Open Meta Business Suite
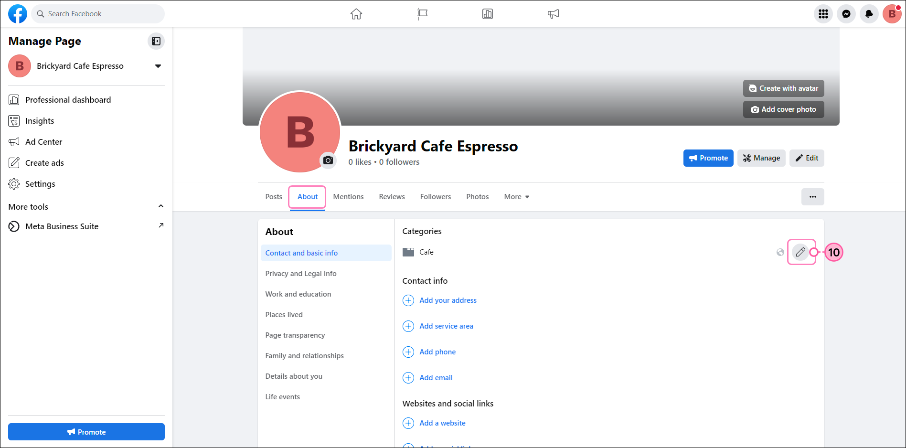Image resolution: width=906 pixels, height=448 pixels. 86,226
